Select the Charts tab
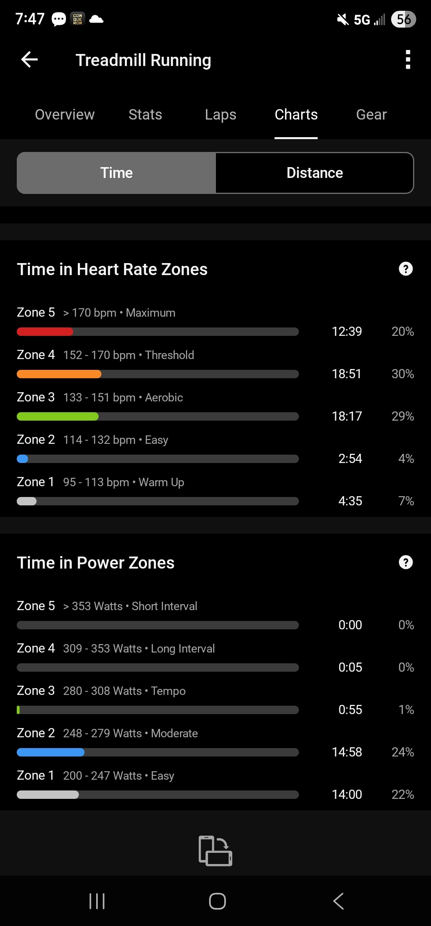 point(296,115)
